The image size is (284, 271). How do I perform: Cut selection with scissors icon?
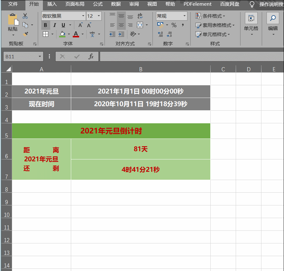pos(25,16)
